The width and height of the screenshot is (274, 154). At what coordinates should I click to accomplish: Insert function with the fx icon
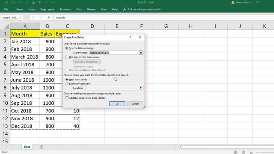[x=49, y=18]
